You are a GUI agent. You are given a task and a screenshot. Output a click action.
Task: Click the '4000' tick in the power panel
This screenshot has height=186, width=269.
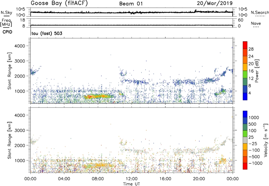point(20,46)
